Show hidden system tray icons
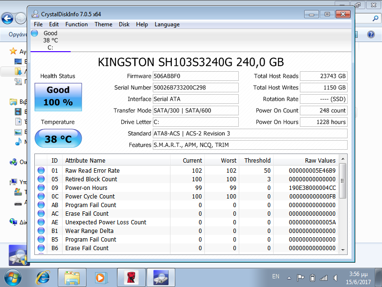Screen dimensions: 382x287 [289, 278]
